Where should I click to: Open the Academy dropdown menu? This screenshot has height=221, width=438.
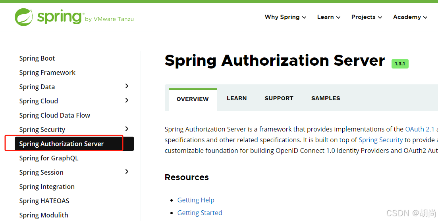[x=410, y=17]
